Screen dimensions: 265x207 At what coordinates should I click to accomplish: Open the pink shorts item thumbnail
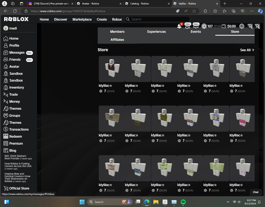click(243, 119)
